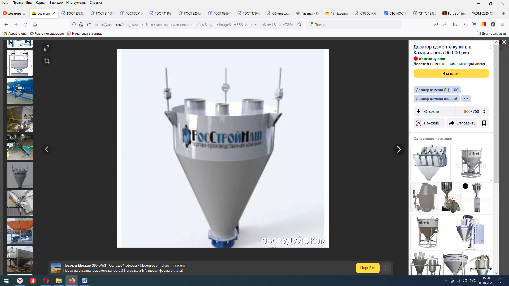
Task: Close the active дозаторы tab
Action: [54, 13]
